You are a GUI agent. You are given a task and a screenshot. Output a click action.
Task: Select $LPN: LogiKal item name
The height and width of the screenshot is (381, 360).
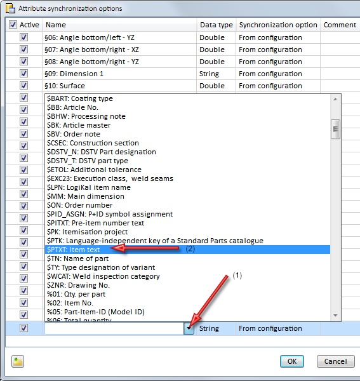click(x=187, y=187)
